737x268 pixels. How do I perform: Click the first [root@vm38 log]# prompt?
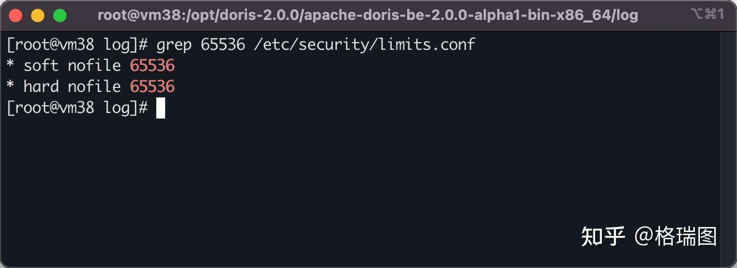(77, 44)
